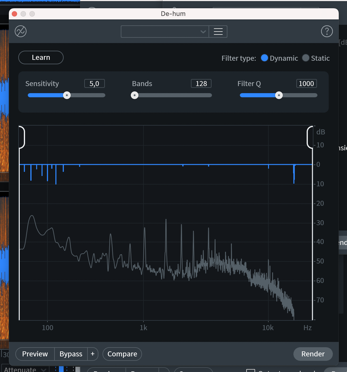
Task: Toggle the Bypass button
Action: click(x=71, y=354)
